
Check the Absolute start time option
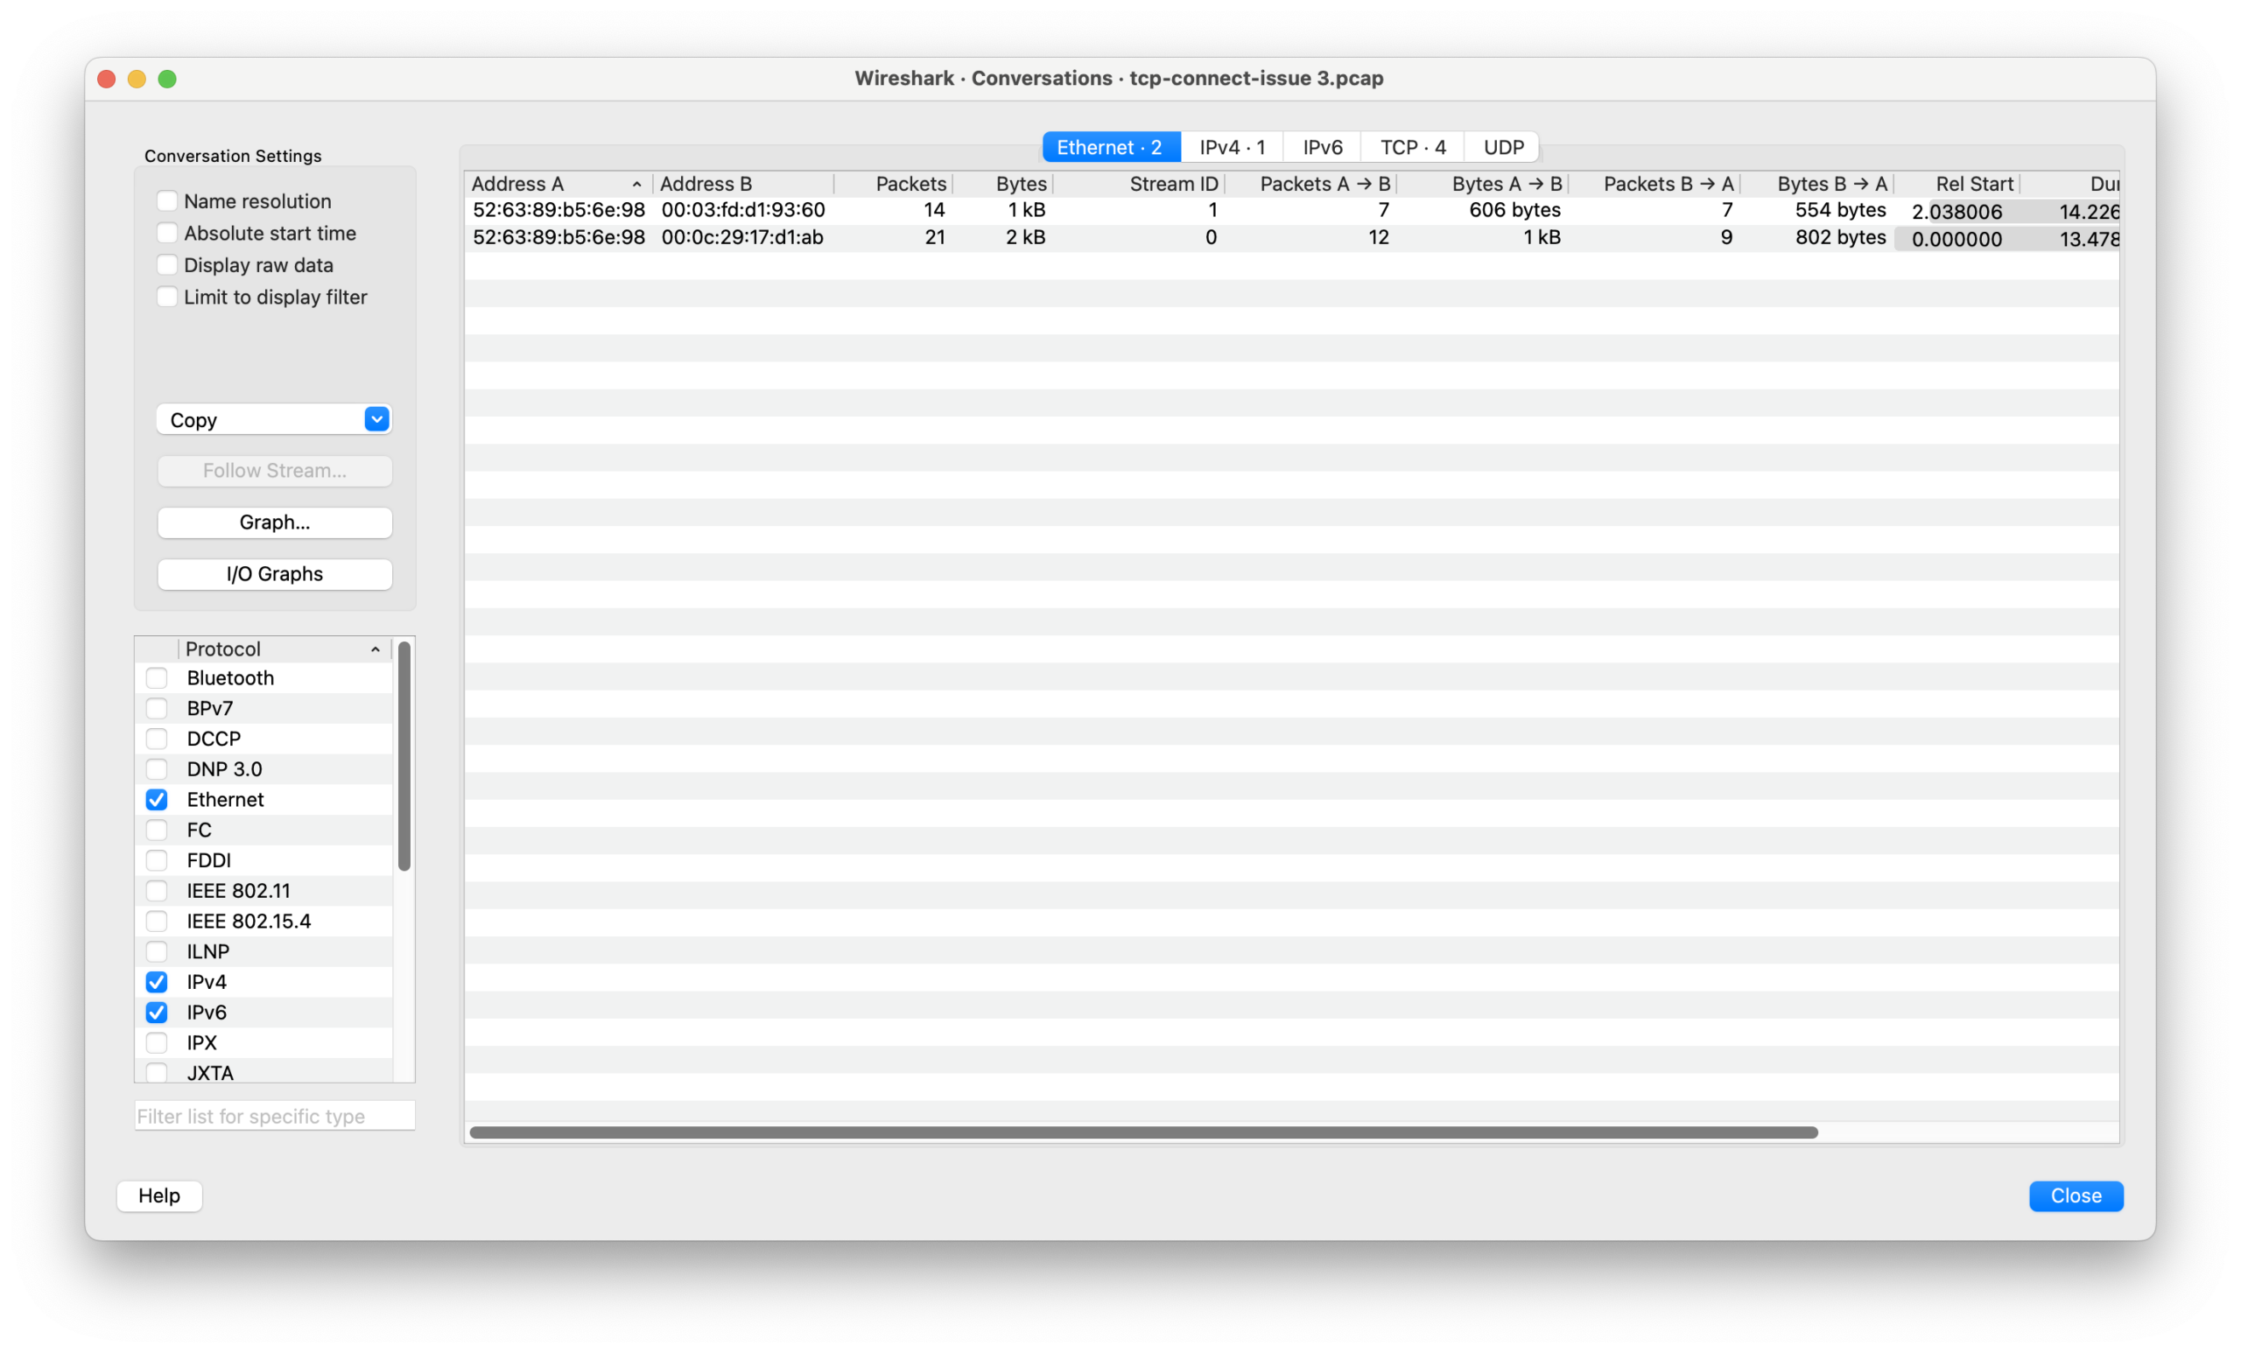166,233
